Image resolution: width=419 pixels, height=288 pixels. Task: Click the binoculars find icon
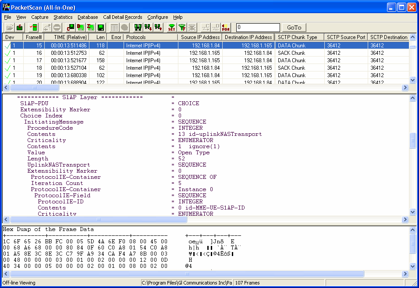[x=138, y=28]
